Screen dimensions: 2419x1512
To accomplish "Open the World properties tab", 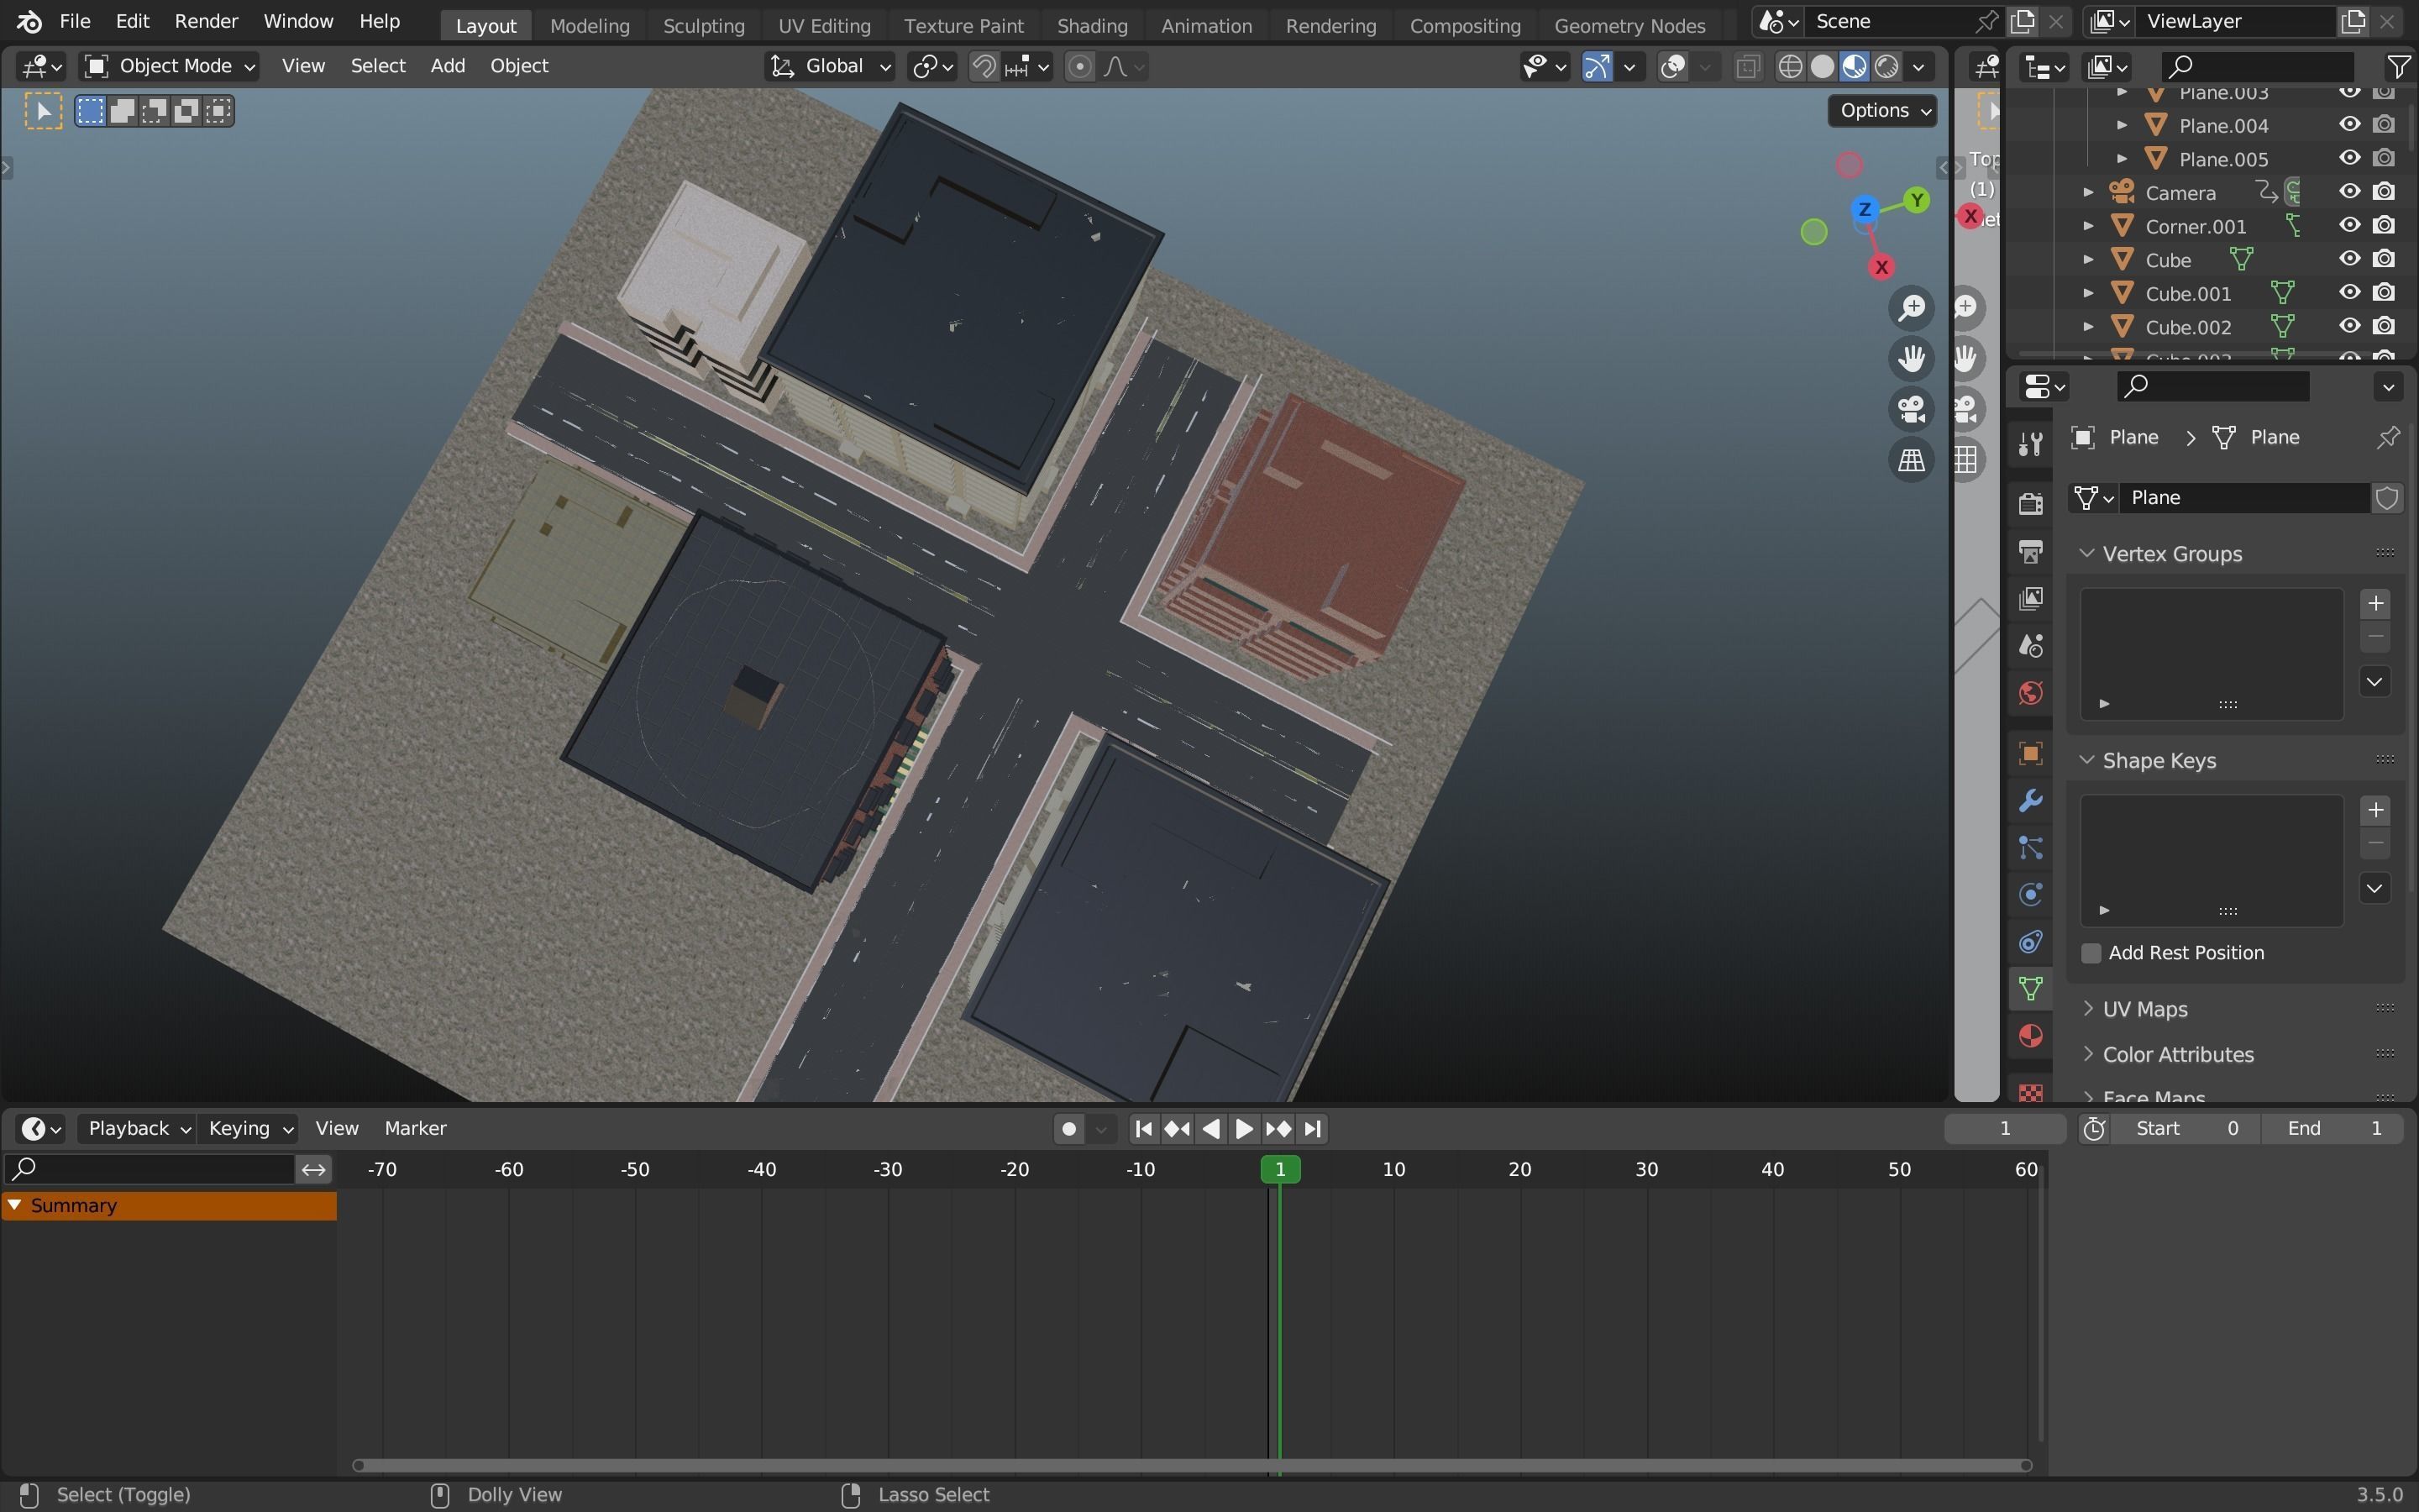I will pos(2030,693).
